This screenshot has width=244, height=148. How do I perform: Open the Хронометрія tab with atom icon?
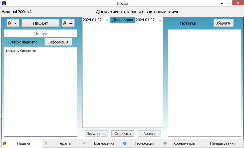182,143
